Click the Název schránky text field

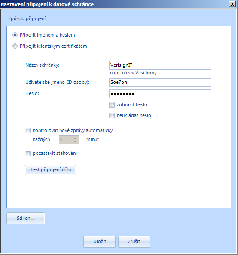[160, 65]
